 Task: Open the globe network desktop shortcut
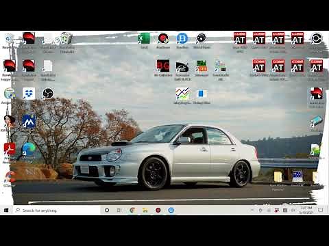(9, 94)
